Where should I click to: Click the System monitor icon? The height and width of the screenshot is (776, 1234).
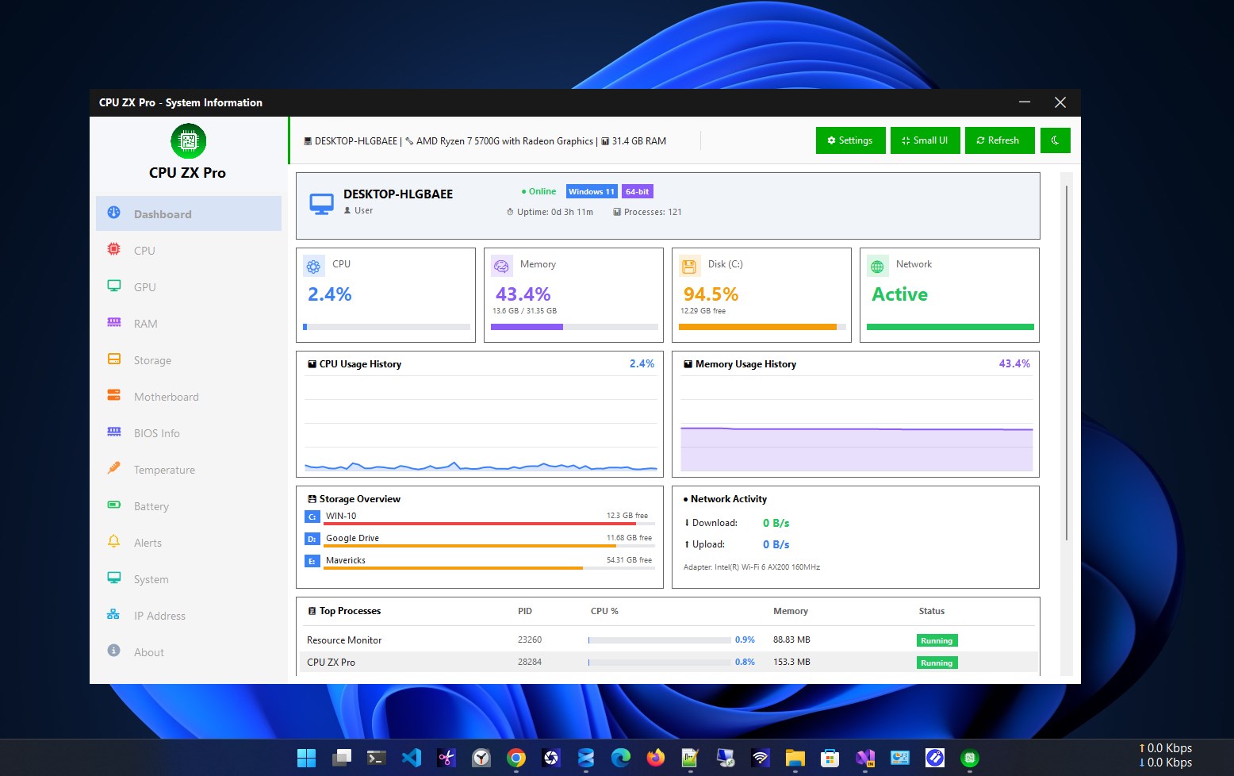pos(114,578)
